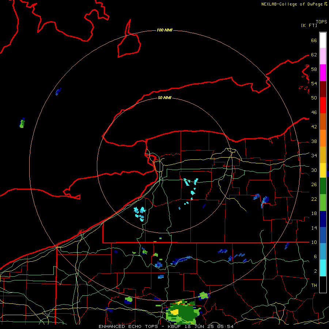Pick the bright yellow legend color band
Viewport: 329px width, 329px height.
[323, 170]
